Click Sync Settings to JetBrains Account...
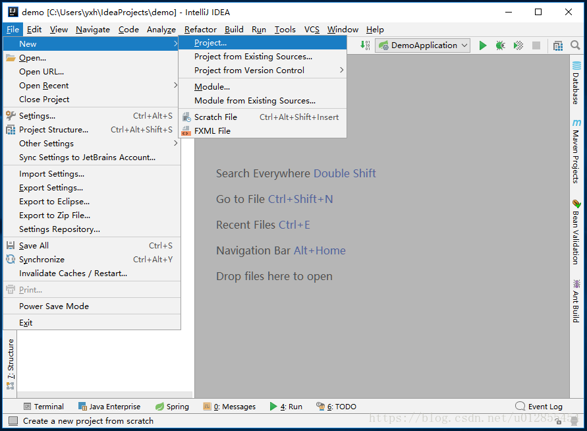 [92, 158]
